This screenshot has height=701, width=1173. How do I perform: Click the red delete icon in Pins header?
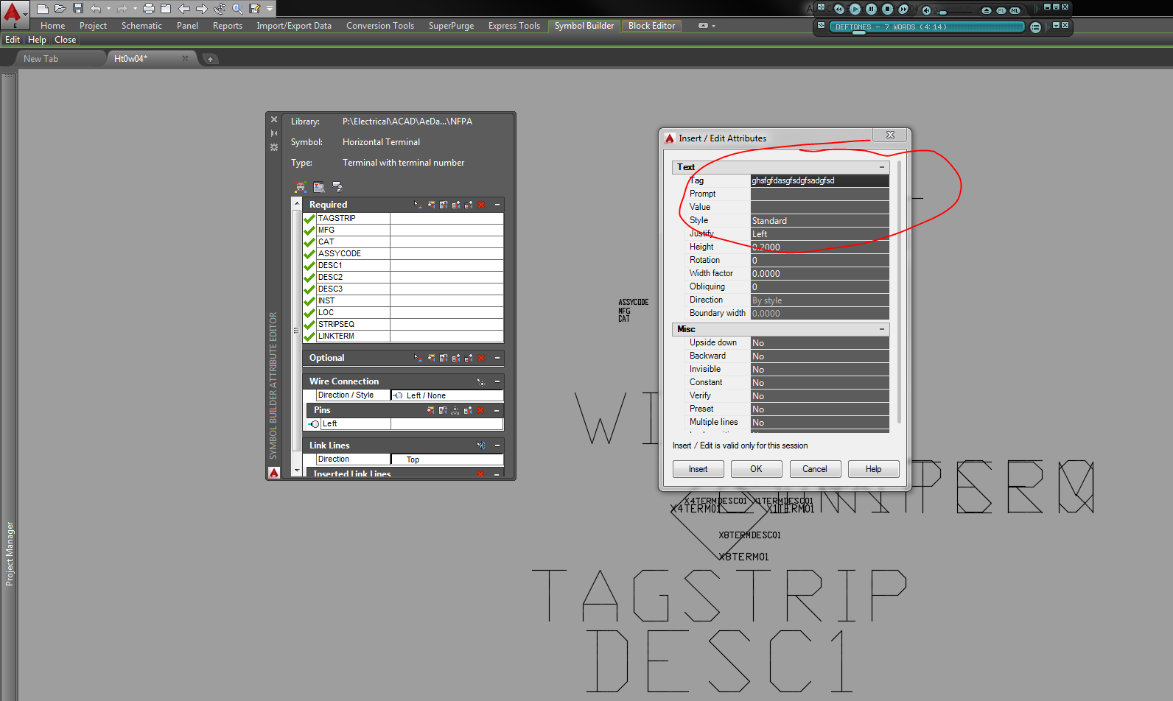point(480,410)
